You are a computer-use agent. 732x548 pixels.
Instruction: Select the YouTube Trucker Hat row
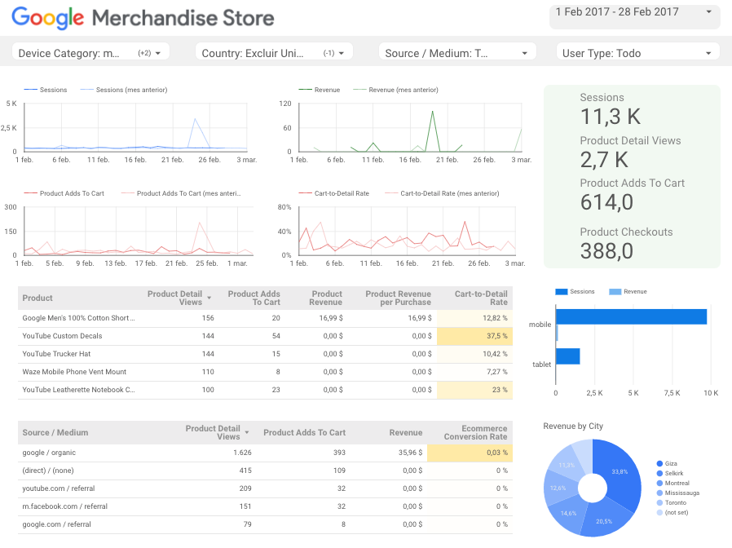click(x=265, y=354)
